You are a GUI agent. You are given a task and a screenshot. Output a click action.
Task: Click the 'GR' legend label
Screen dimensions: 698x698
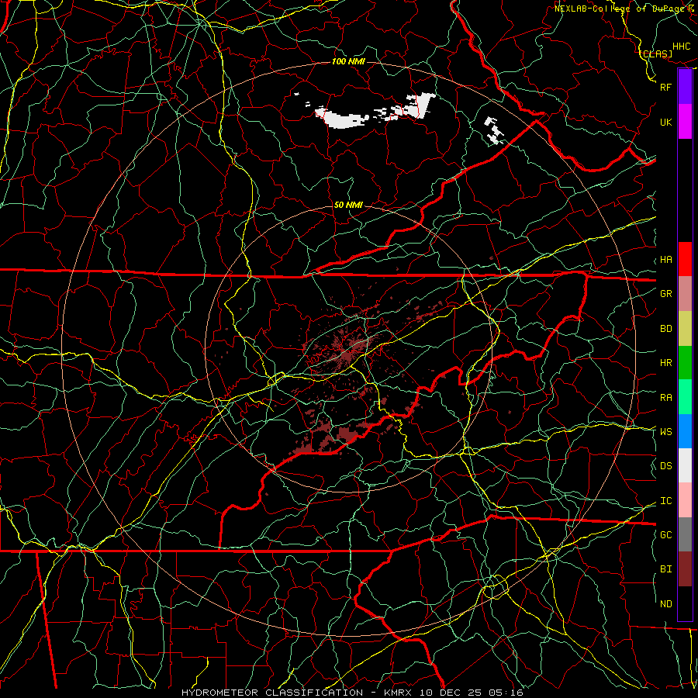point(665,294)
